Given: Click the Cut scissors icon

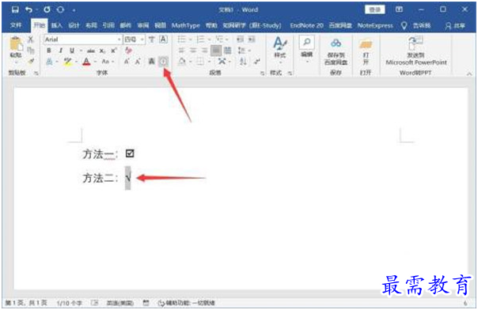Looking at the screenshot, I should pyautogui.click(x=31, y=40).
